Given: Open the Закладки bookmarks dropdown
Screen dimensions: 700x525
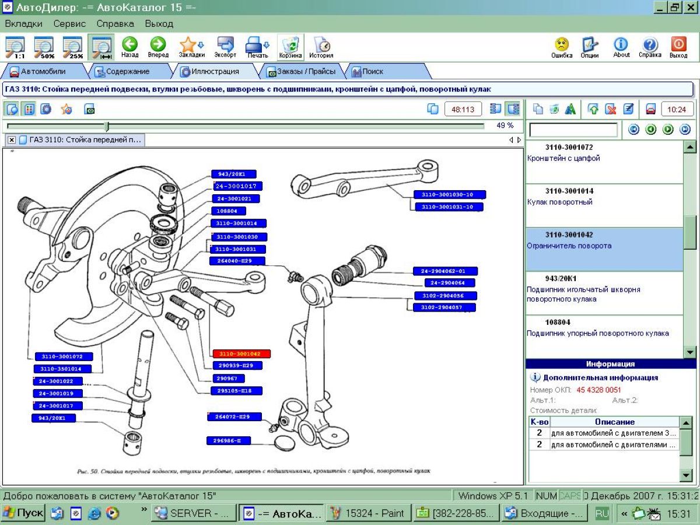Looking at the screenshot, I should [191, 47].
